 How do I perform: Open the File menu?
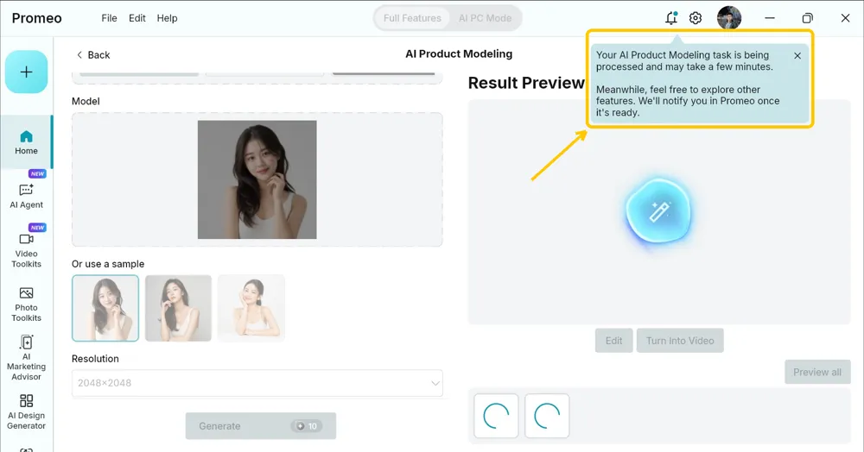pos(109,18)
